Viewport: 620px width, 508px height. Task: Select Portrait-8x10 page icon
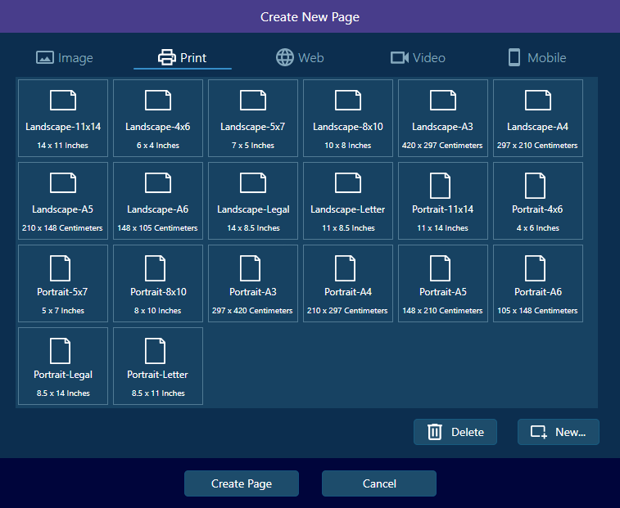pyautogui.click(x=155, y=268)
